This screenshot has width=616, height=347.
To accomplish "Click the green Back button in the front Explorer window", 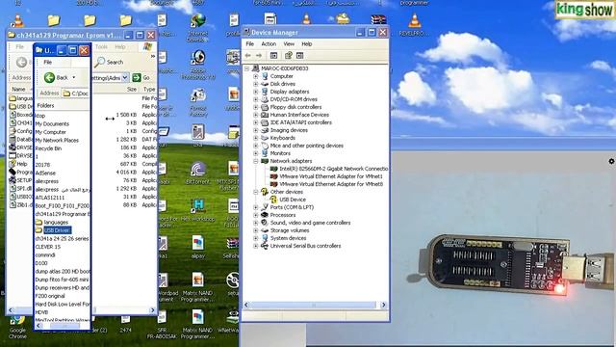I will [x=56, y=77].
